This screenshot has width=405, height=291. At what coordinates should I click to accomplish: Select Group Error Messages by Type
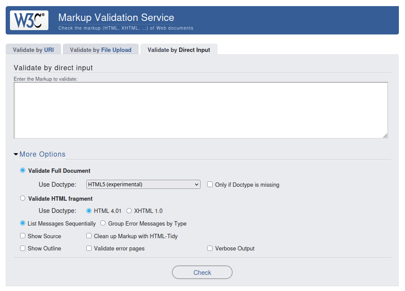(103, 223)
